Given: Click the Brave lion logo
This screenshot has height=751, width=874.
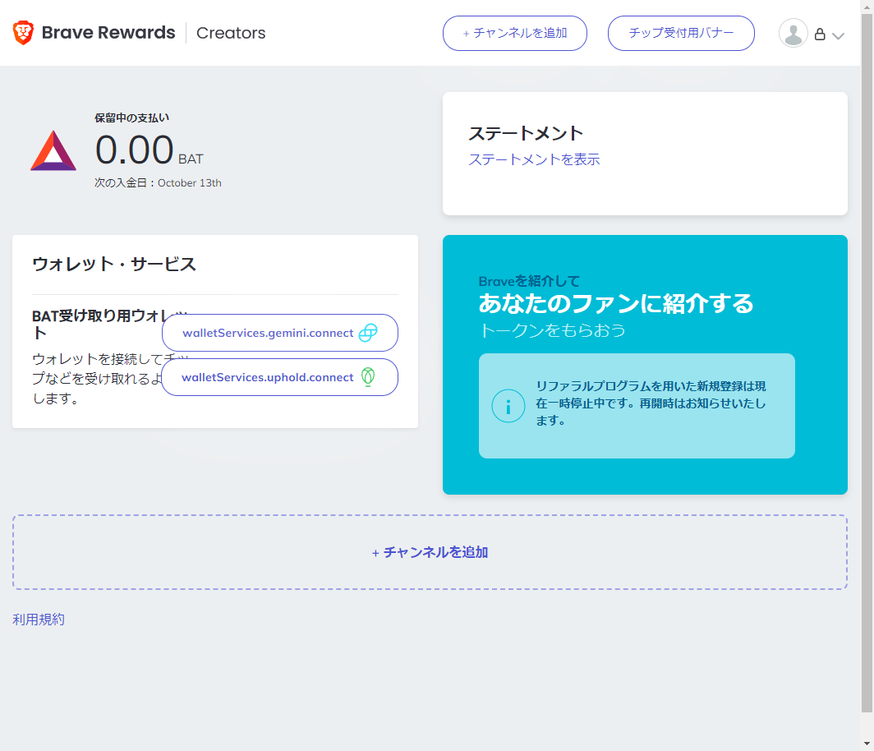Looking at the screenshot, I should click(23, 33).
